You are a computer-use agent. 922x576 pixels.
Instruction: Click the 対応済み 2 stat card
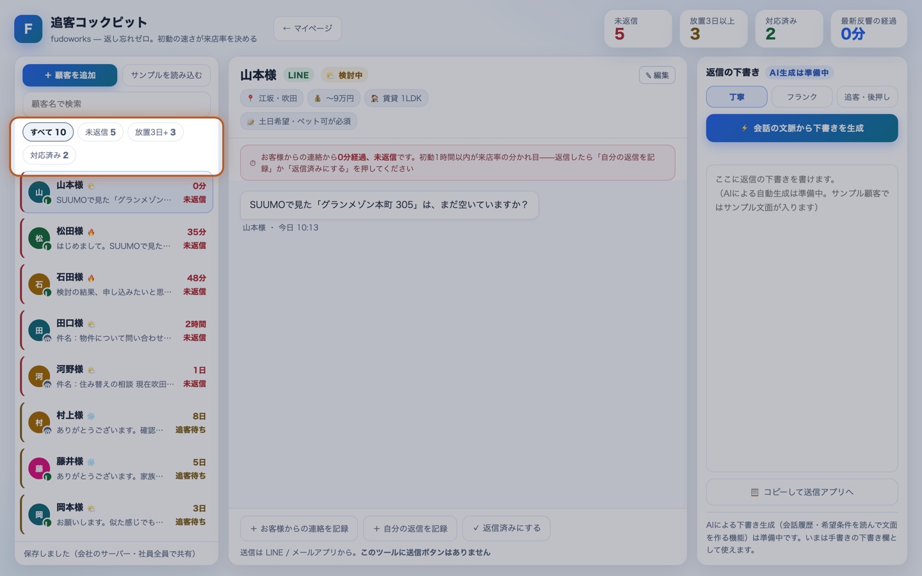tap(789, 29)
